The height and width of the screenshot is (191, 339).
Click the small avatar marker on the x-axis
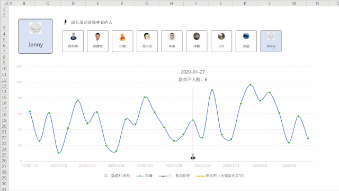(193, 157)
